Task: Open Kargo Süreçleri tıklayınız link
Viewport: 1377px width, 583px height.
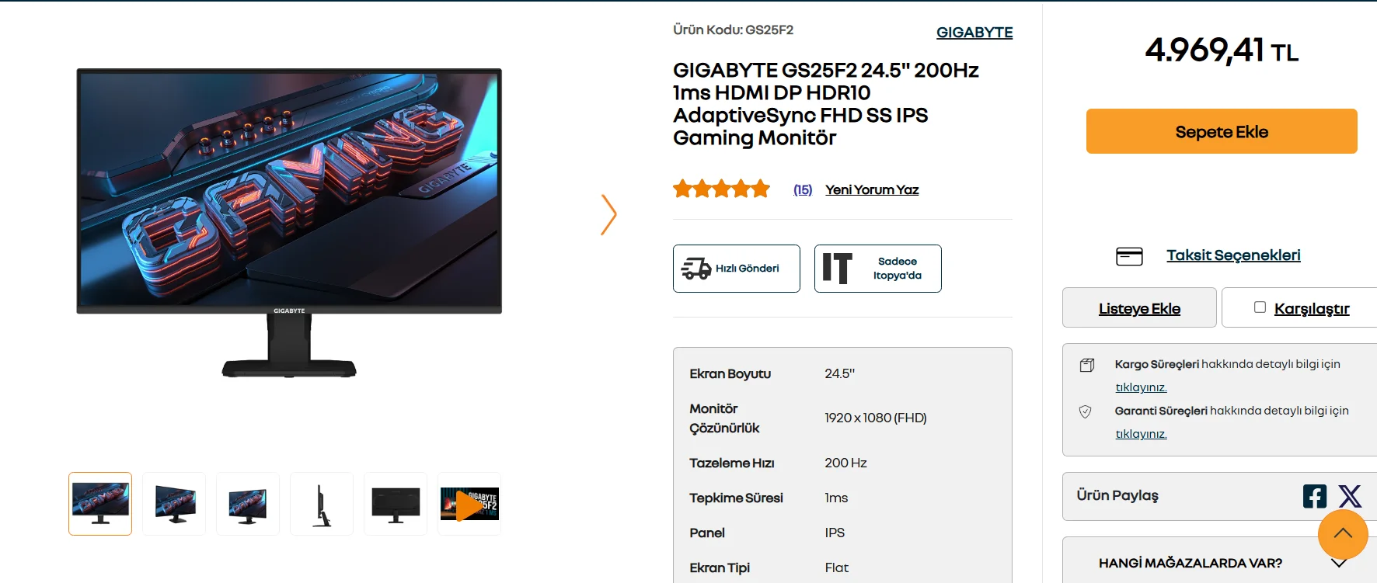Action: [x=1141, y=387]
